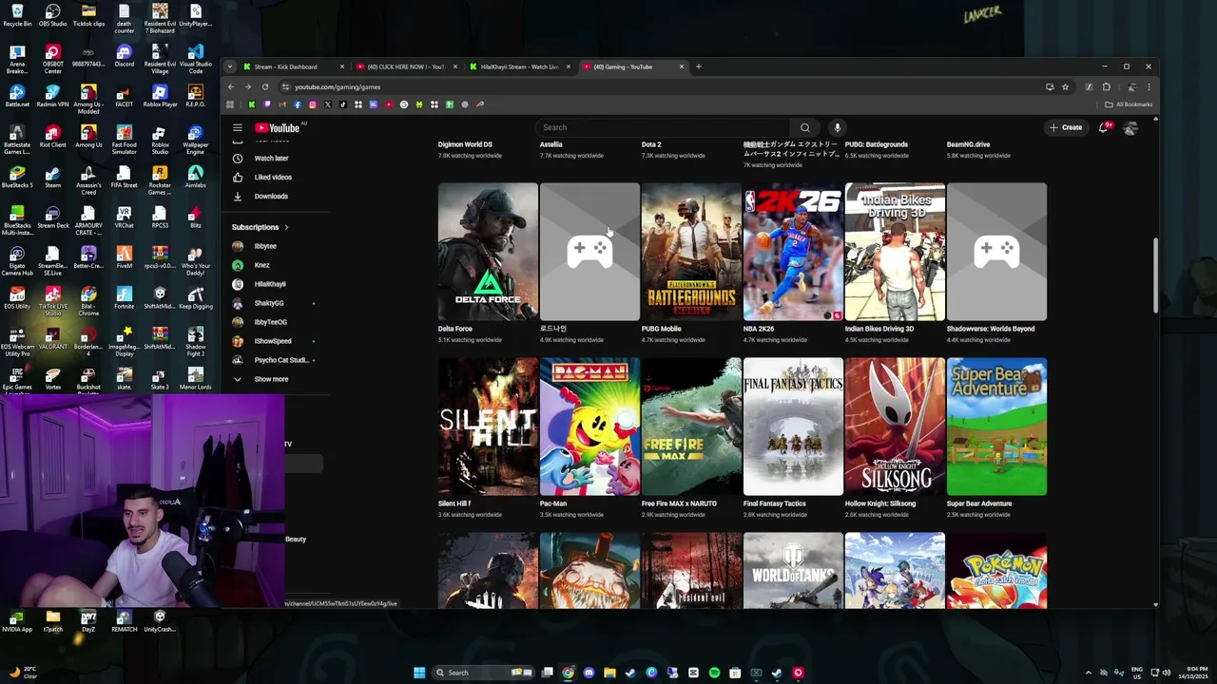1217x684 pixels.
Task: Open a new Chrome tab
Action: (x=699, y=66)
